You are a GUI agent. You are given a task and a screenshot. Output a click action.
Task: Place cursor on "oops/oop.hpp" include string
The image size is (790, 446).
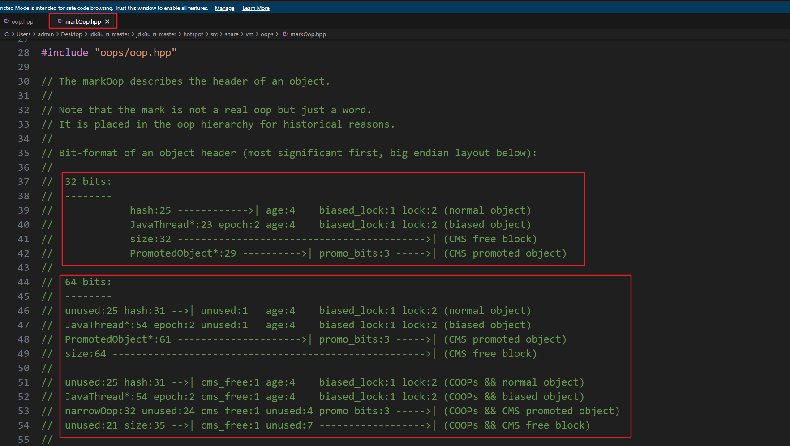135,53
